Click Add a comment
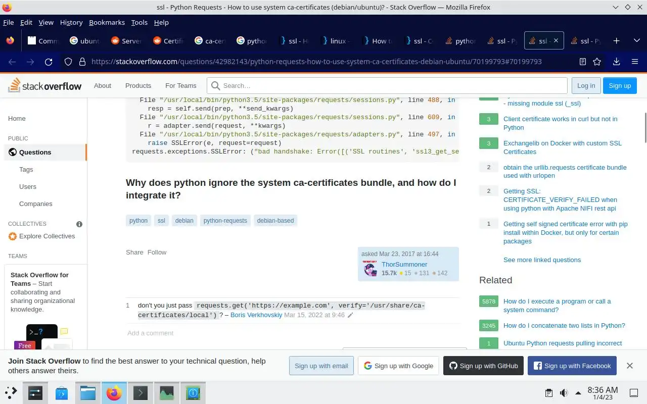This screenshot has width=647, height=404. 150,333
